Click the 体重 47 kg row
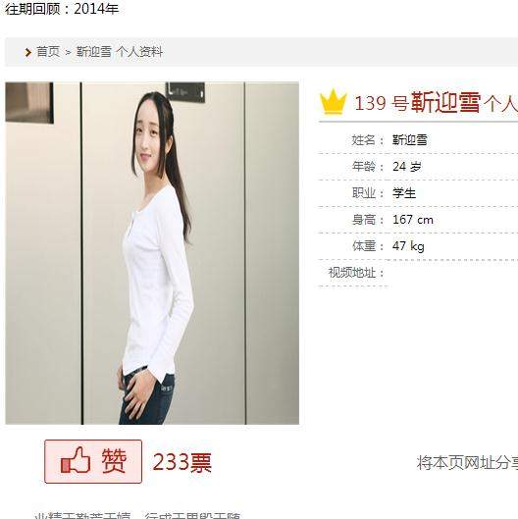The image size is (518, 519). tap(418, 246)
